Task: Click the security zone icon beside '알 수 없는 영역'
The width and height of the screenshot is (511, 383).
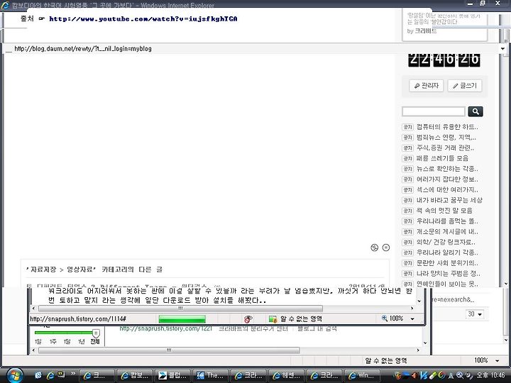Action: click(x=273, y=318)
